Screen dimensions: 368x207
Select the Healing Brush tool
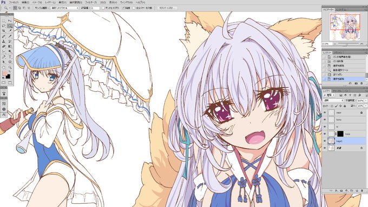(4, 36)
